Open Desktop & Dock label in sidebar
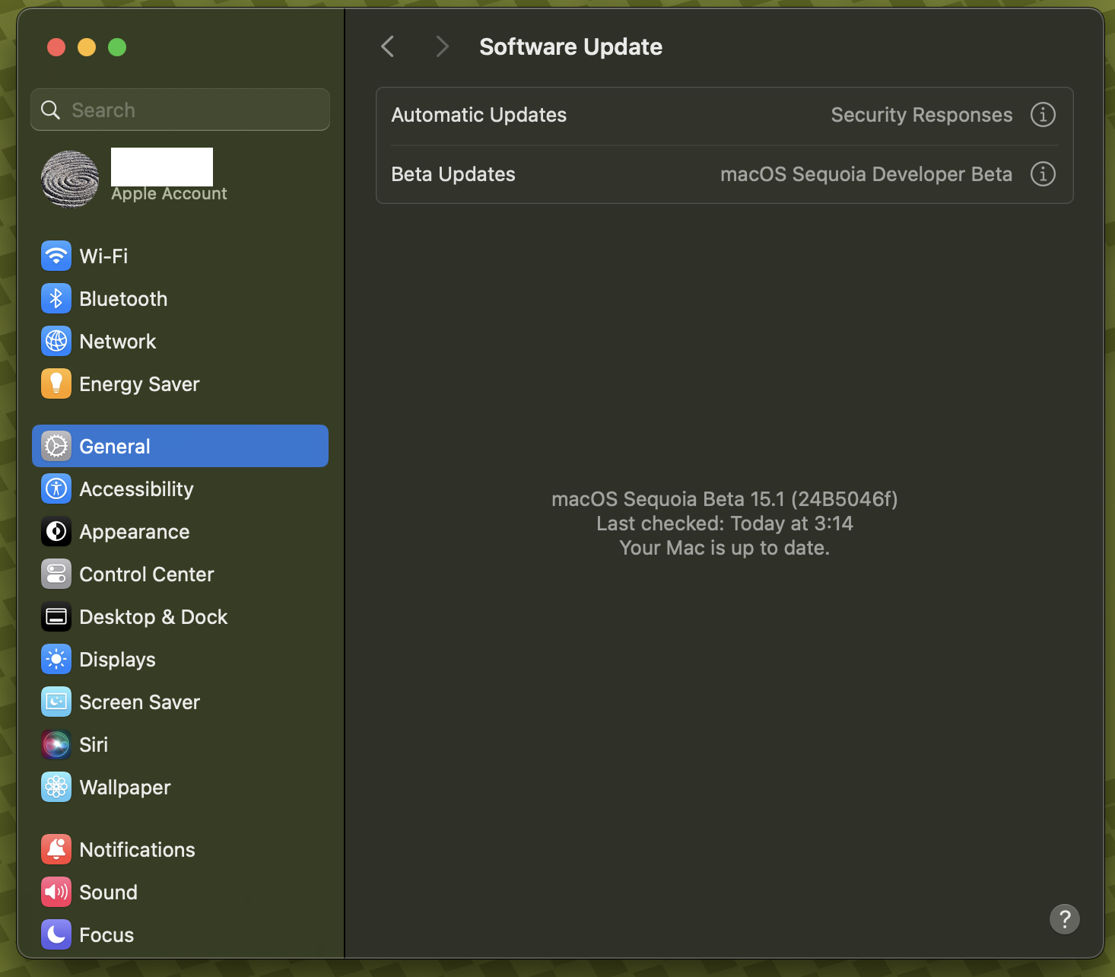The height and width of the screenshot is (977, 1115). (154, 617)
